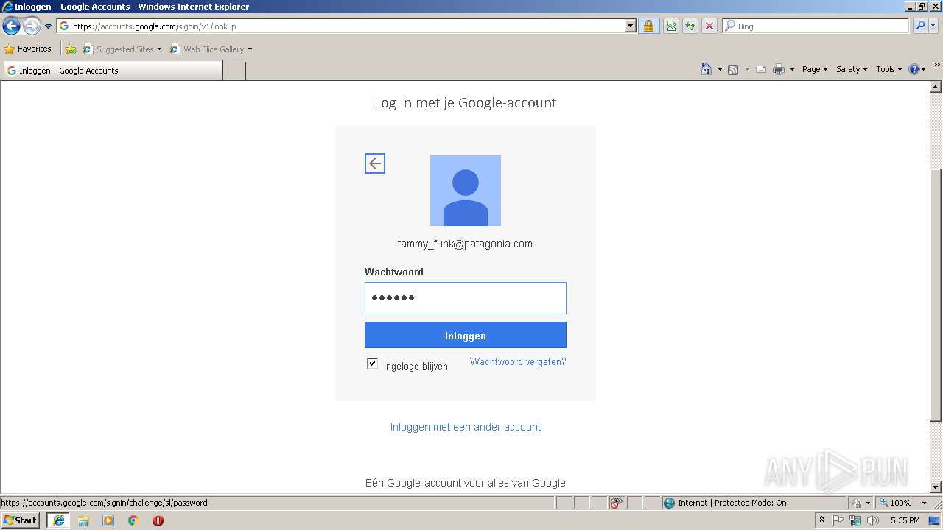Click the browser Forward button

(x=32, y=26)
